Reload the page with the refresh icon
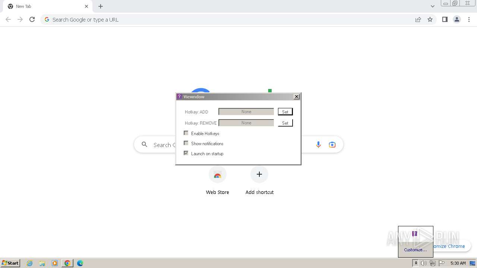Image resolution: width=477 pixels, height=268 pixels. [x=32, y=19]
